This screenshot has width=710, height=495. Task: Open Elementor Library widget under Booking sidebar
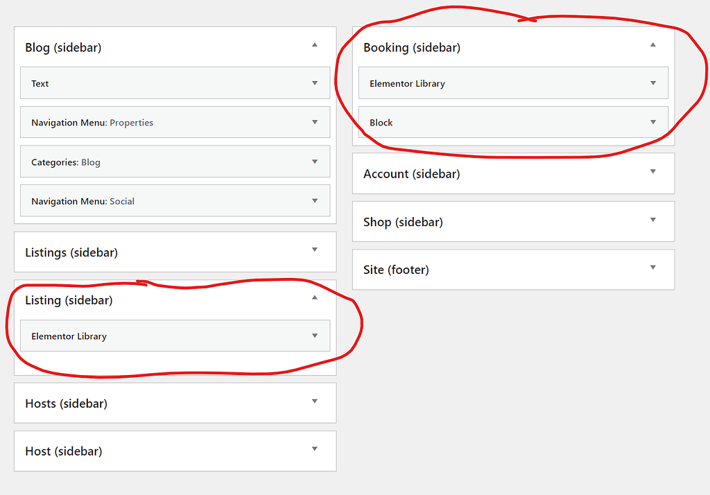click(513, 82)
